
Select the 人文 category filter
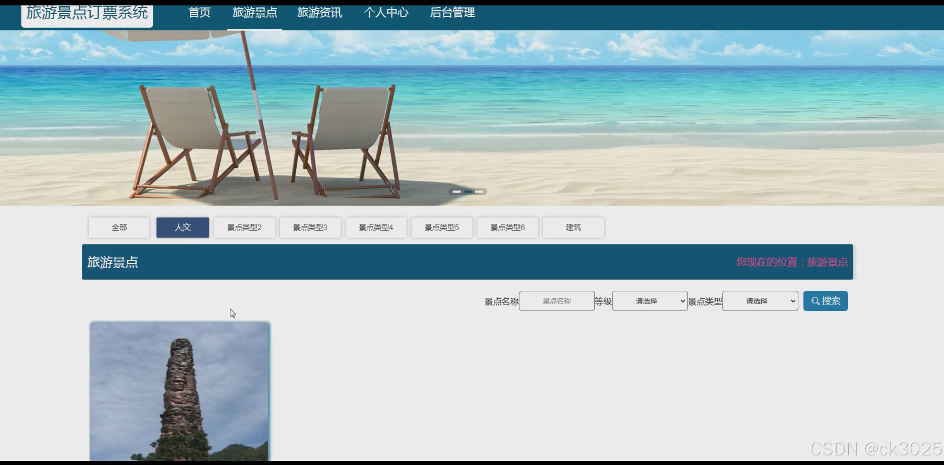pyautogui.click(x=183, y=227)
